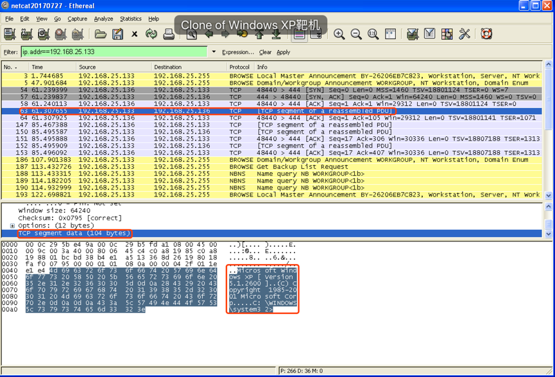Print packets printer icon
This screenshot has height=377, width=555.
(x=169, y=34)
